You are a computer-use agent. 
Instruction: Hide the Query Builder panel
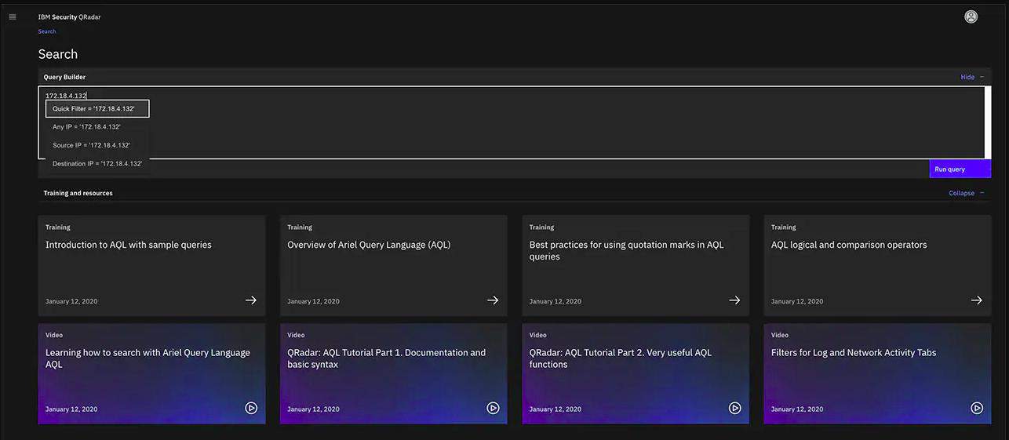(x=972, y=77)
